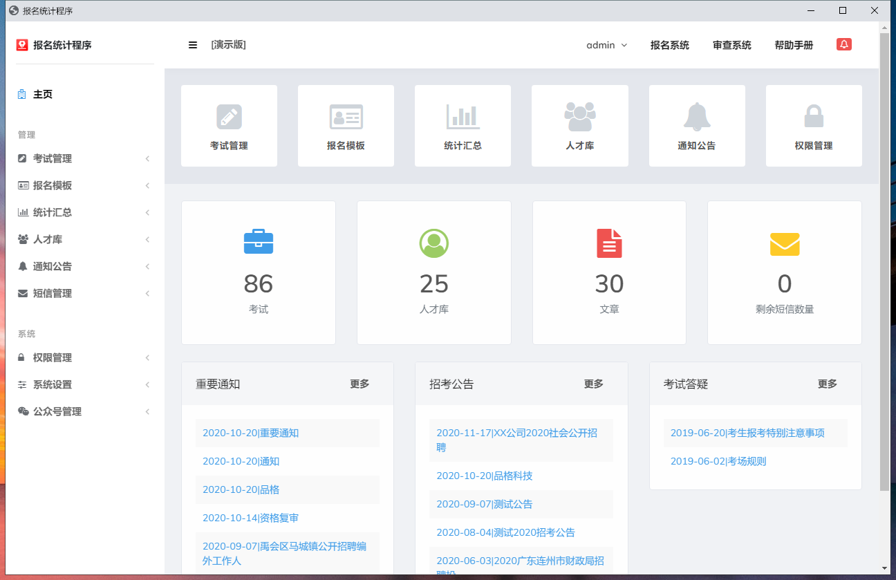Screen dimensions: 896x580
Task: Click the 86 考试 count number
Action: coord(259,284)
